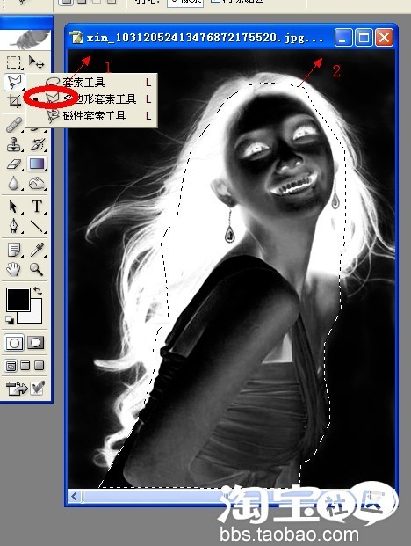The image size is (411, 546).
Task: Select the Blur (water drop) tool
Action: (x=14, y=183)
